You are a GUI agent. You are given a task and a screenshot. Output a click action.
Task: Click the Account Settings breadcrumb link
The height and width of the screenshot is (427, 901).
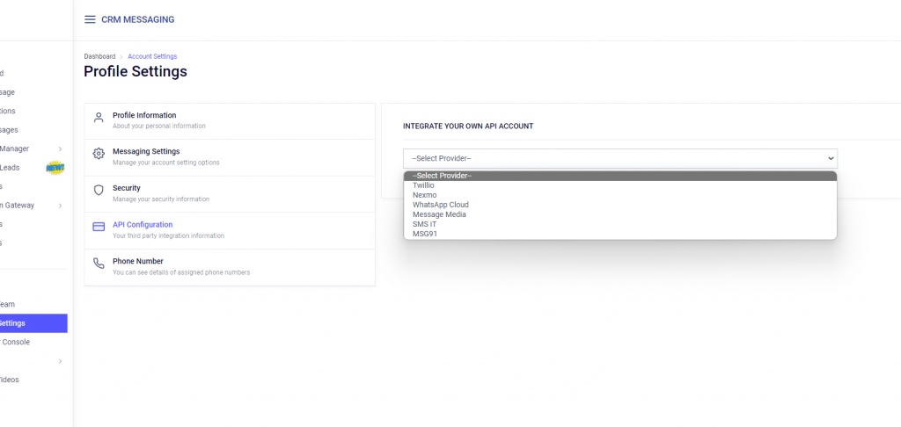(x=152, y=56)
